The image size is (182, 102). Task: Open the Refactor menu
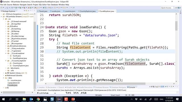[x=16, y=5]
